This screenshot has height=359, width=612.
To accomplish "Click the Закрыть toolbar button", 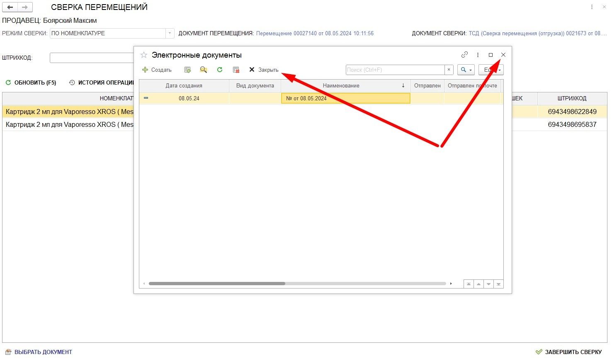I will 264,70.
